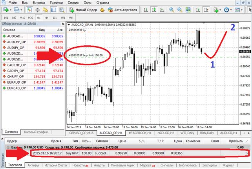Click the New Chart toolbar icon
This screenshot has height=169, width=252.
(7, 10)
